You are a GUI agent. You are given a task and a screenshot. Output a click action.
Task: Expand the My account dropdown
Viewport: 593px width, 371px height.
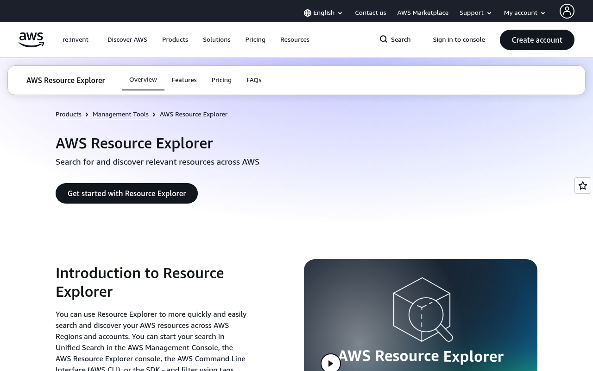click(525, 13)
